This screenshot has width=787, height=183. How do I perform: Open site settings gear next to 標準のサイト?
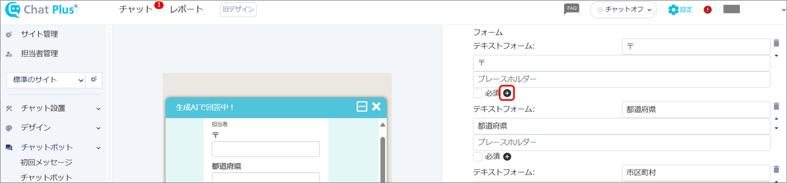(x=94, y=79)
